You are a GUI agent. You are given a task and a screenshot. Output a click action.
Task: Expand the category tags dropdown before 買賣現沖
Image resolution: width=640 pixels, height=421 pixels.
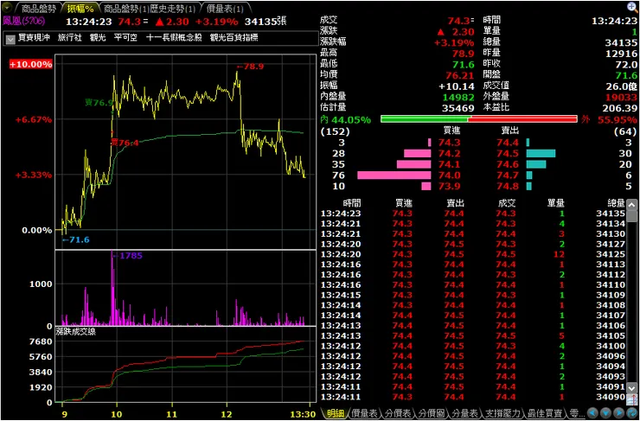point(10,39)
